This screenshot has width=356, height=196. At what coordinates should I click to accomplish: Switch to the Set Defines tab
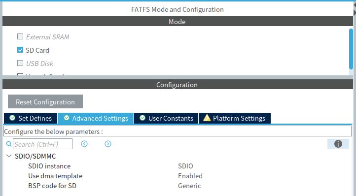pyautogui.click(x=31, y=118)
